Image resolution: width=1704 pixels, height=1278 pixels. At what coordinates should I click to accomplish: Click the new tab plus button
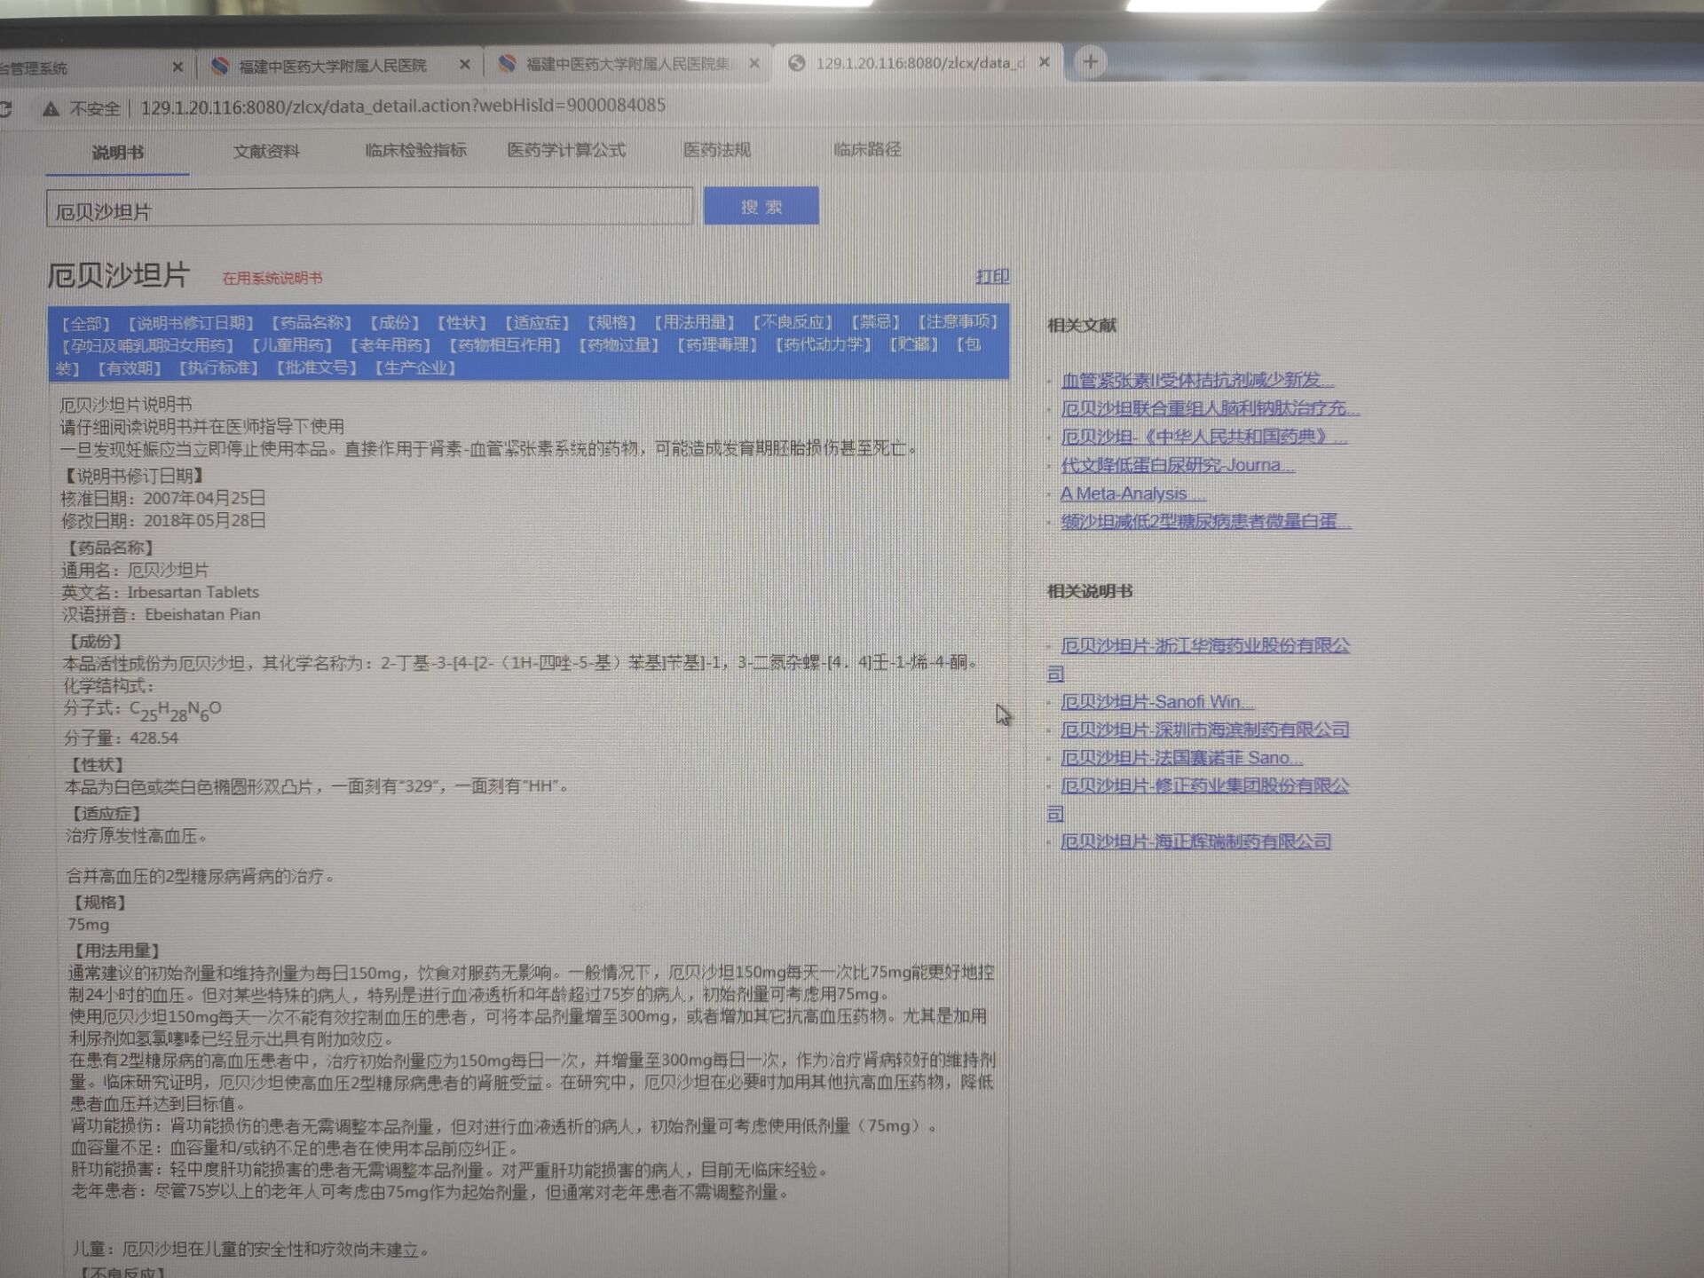[x=1090, y=62]
